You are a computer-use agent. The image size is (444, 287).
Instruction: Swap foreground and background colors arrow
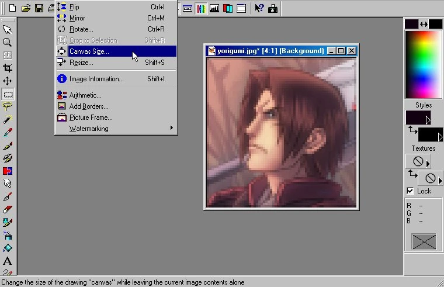coord(424,25)
